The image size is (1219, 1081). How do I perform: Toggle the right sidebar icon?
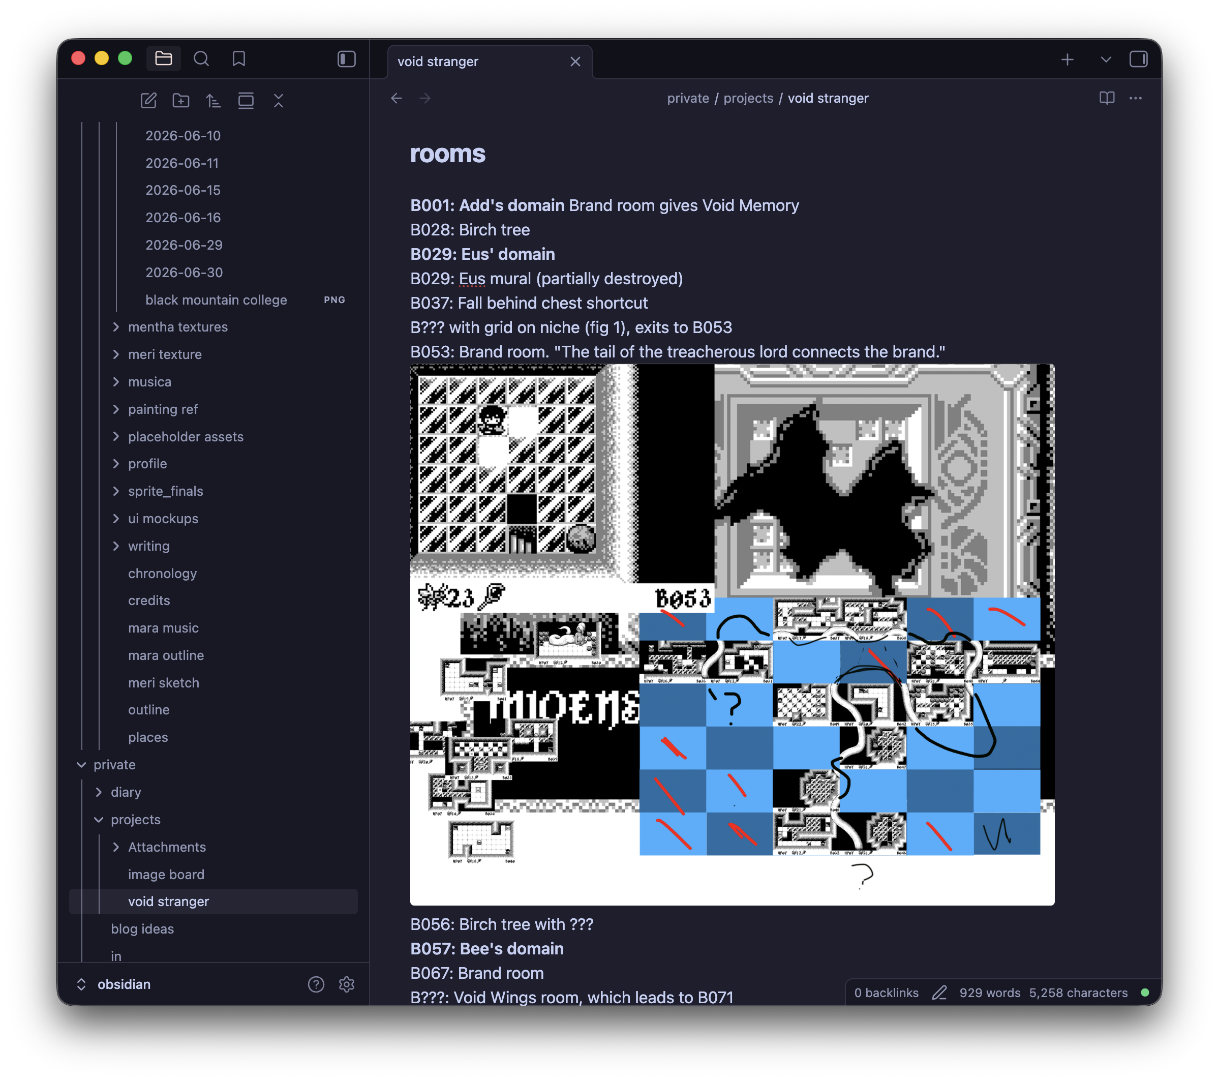coord(1139,59)
